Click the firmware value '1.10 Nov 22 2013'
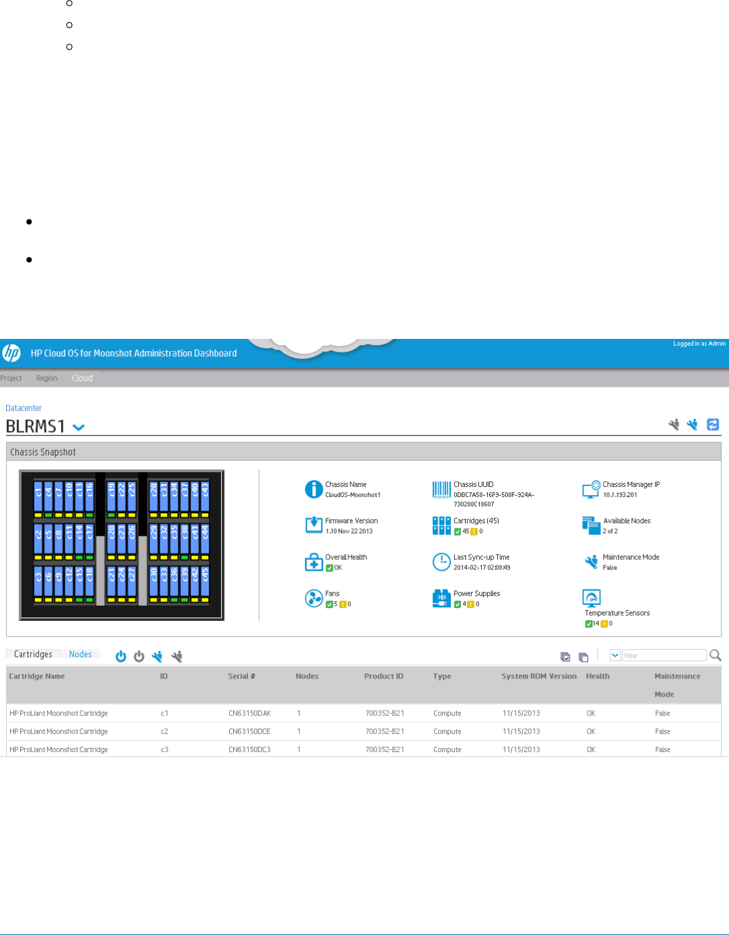Viewport: 729px width, 935px height. [349, 531]
